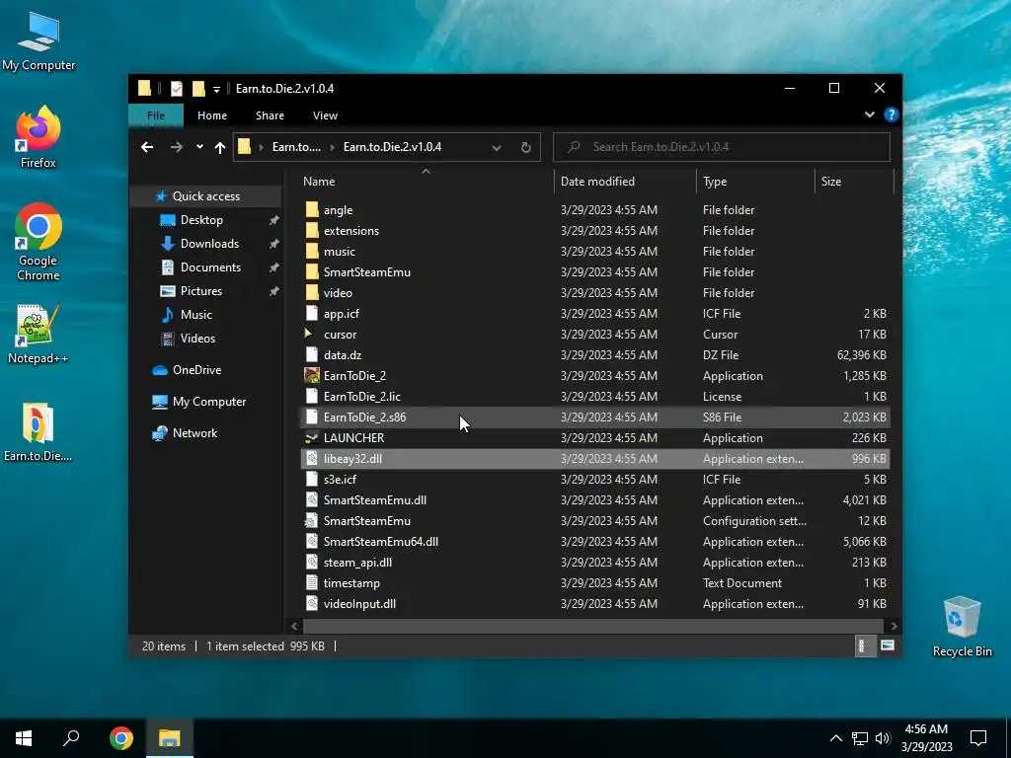This screenshot has width=1011, height=758.
Task: Open the View ribbon tab
Action: [x=325, y=115]
